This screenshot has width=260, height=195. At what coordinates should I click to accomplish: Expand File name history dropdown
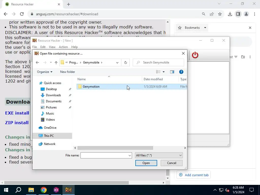pos(130,156)
